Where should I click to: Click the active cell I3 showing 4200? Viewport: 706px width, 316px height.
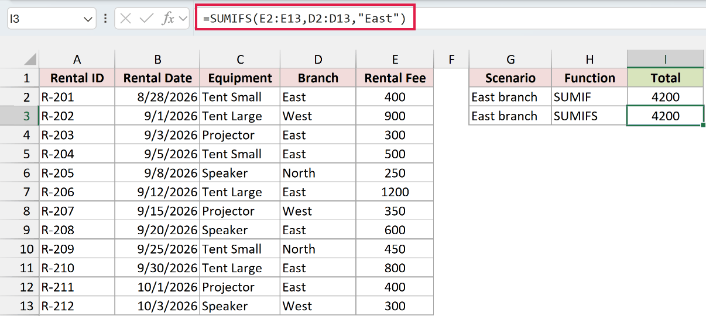666,116
